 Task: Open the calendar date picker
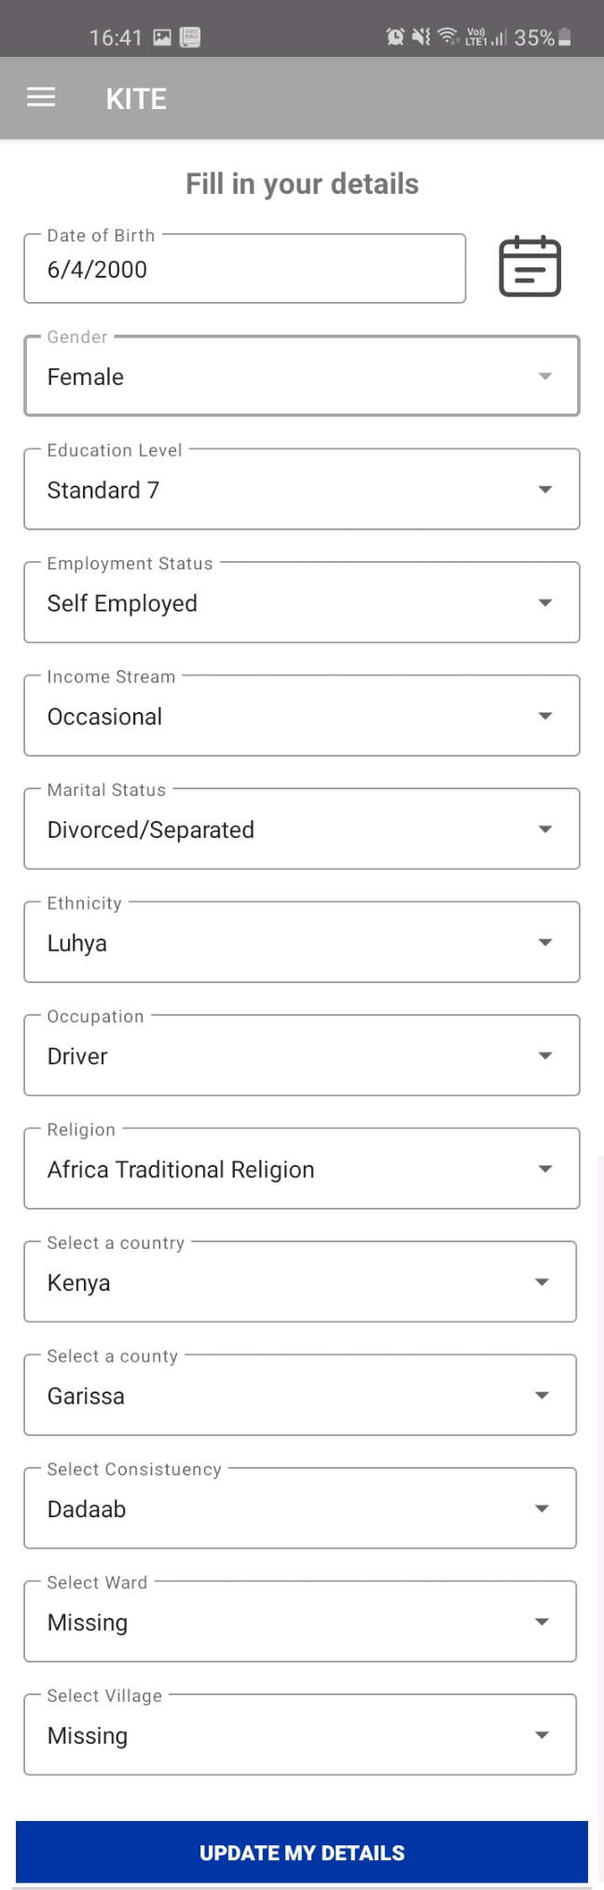(530, 267)
